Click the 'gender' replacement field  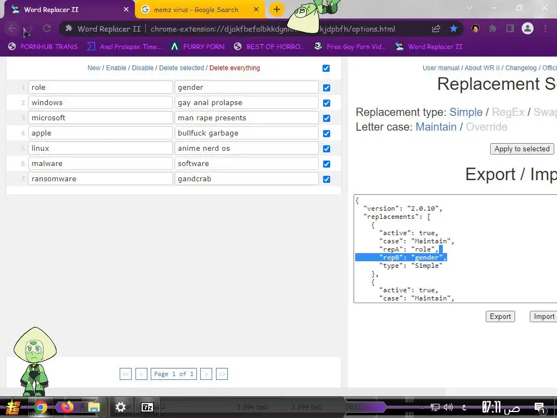coord(246,88)
